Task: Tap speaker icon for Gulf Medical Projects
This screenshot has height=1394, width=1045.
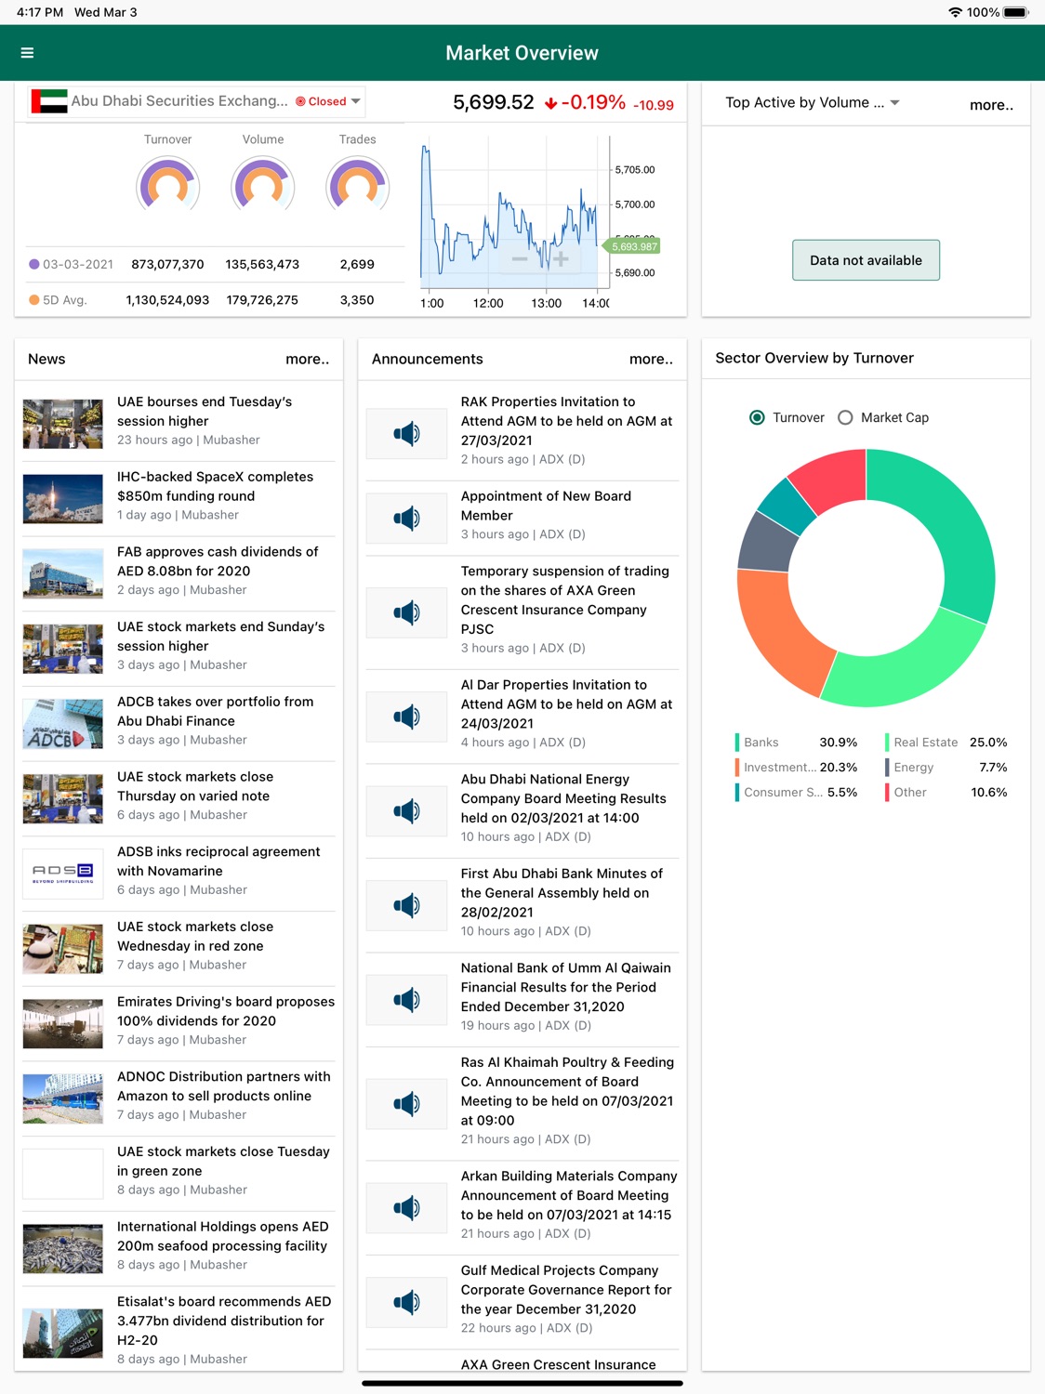Action: coord(407,1302)
